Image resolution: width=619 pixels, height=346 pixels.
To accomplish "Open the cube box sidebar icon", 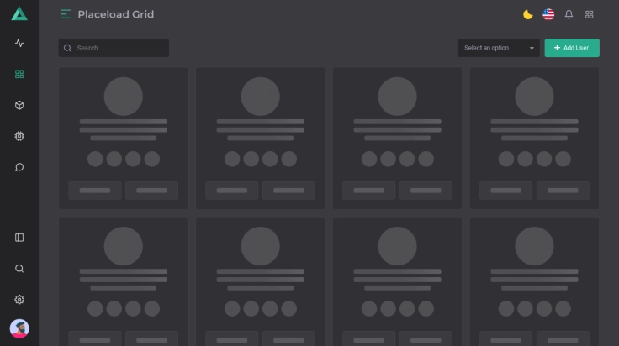I will (x=19, y=105).
